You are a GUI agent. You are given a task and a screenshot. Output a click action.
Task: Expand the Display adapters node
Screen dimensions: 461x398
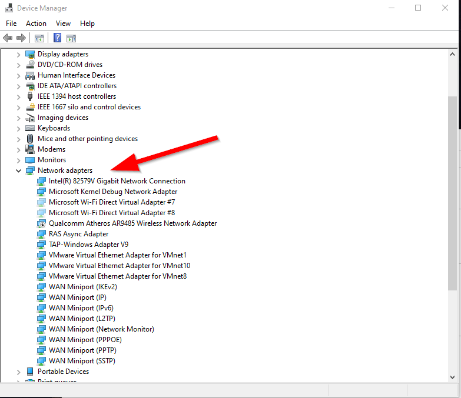18,55
